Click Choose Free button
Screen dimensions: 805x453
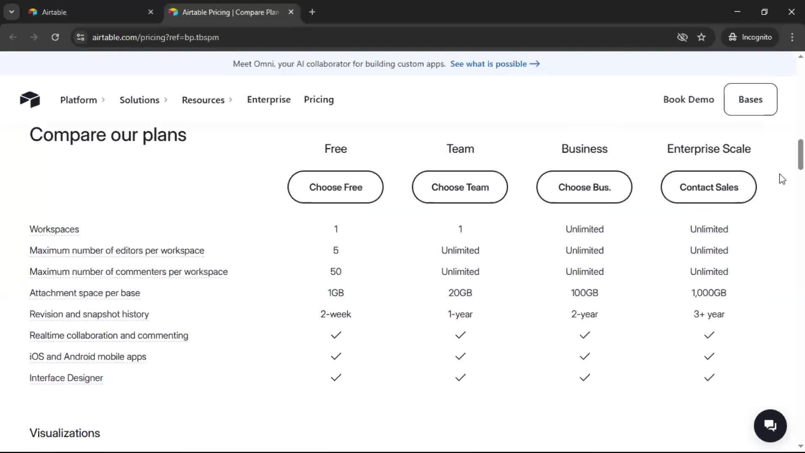pyautogui.click(x=335, y=187)
